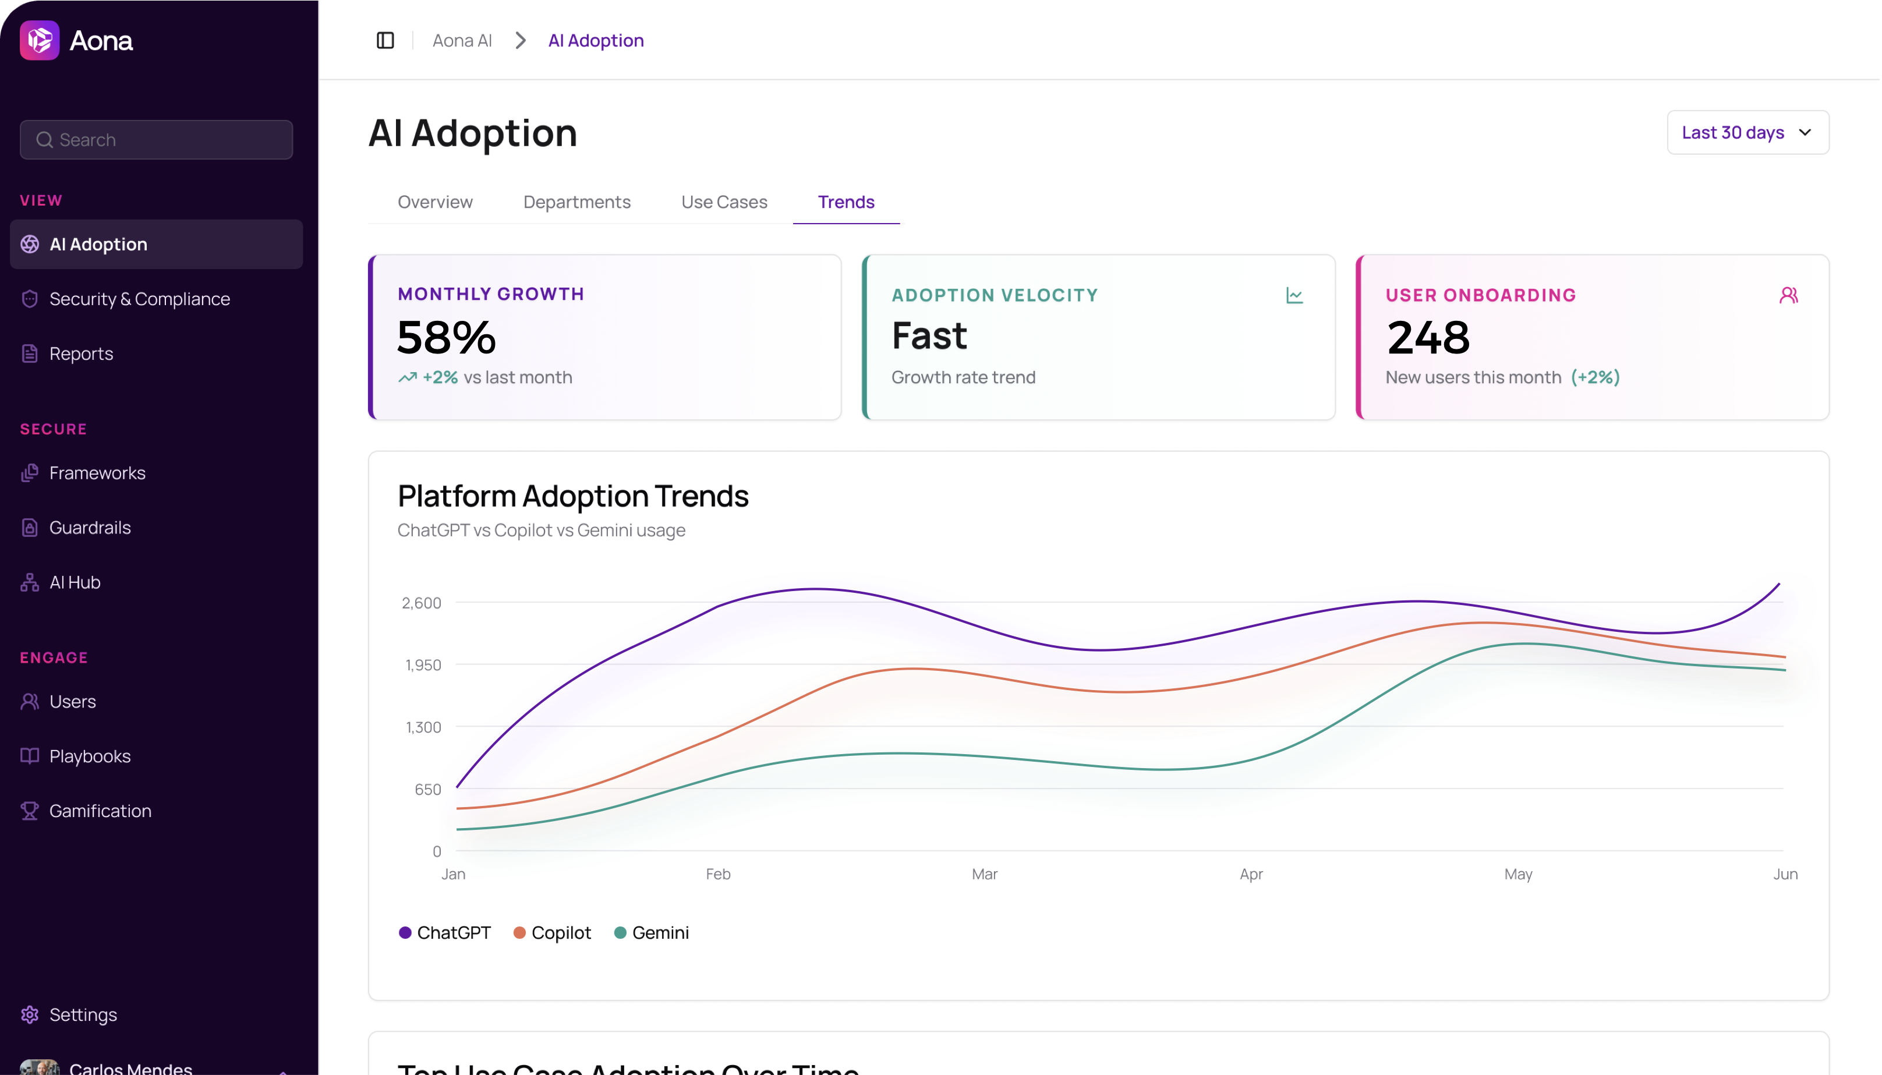This screenshot has height=1075, width=1882.
Task: Open Security & Compliance shield icon
Action: [30, 299]
